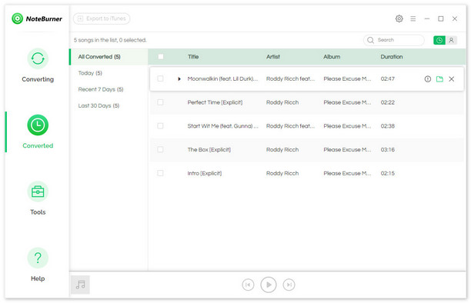The image size is (471, 303).
Task: Sort by Title column header
Action: [193, 57]
